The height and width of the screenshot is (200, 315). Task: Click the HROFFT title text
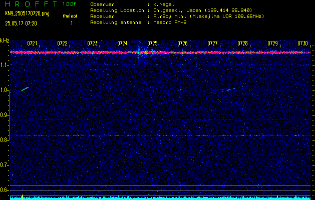(32, 4)
